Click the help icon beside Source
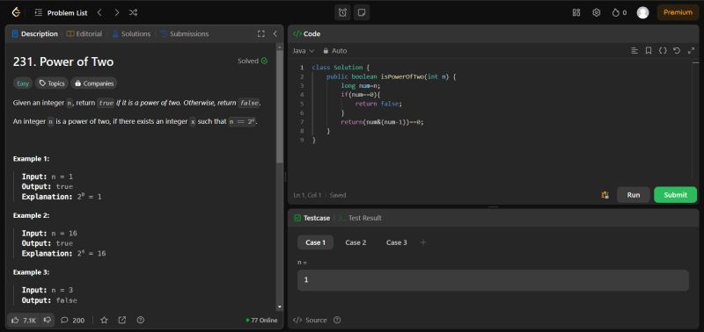Viewport: 704px width, 332px height. tap(337, 320)
